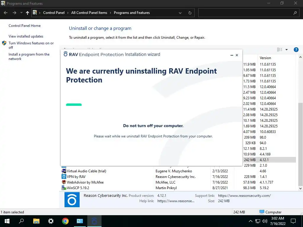
Task: Go up one level with up arrow
Action: click(28, 13)
